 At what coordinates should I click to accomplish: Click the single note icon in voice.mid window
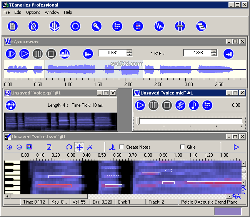tap(194, 105)
